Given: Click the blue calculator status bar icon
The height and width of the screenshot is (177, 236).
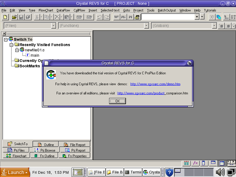Looking at the screenshot, I should tap(204, 163).
